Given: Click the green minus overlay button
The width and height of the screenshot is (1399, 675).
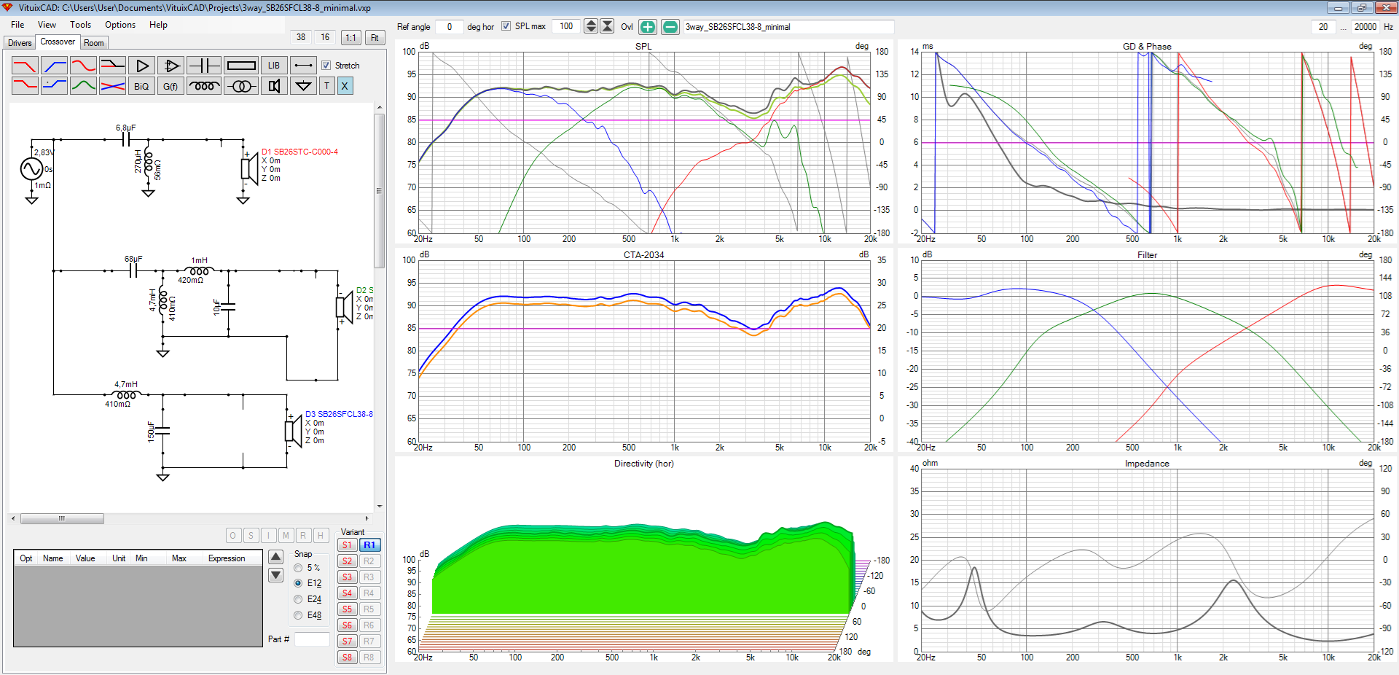Looking at the screenshot, I should 670,27.
